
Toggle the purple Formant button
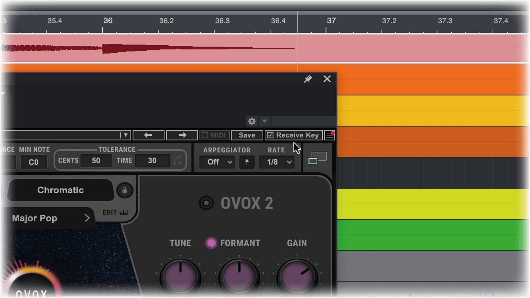(211, 243)
